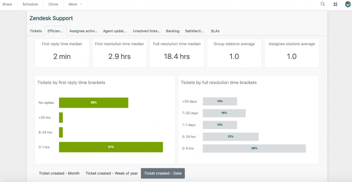Click the 'No replies' axis label
Screen dimensions: 352x182
(46, 103)
